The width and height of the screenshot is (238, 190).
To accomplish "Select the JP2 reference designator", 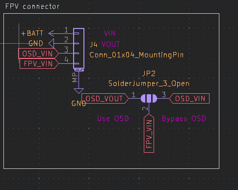I will (x=149, y=74).
